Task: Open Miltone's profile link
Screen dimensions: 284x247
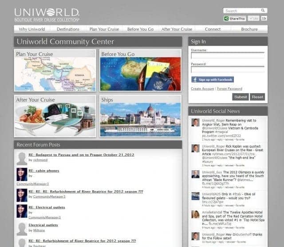Action: point(39,230)
